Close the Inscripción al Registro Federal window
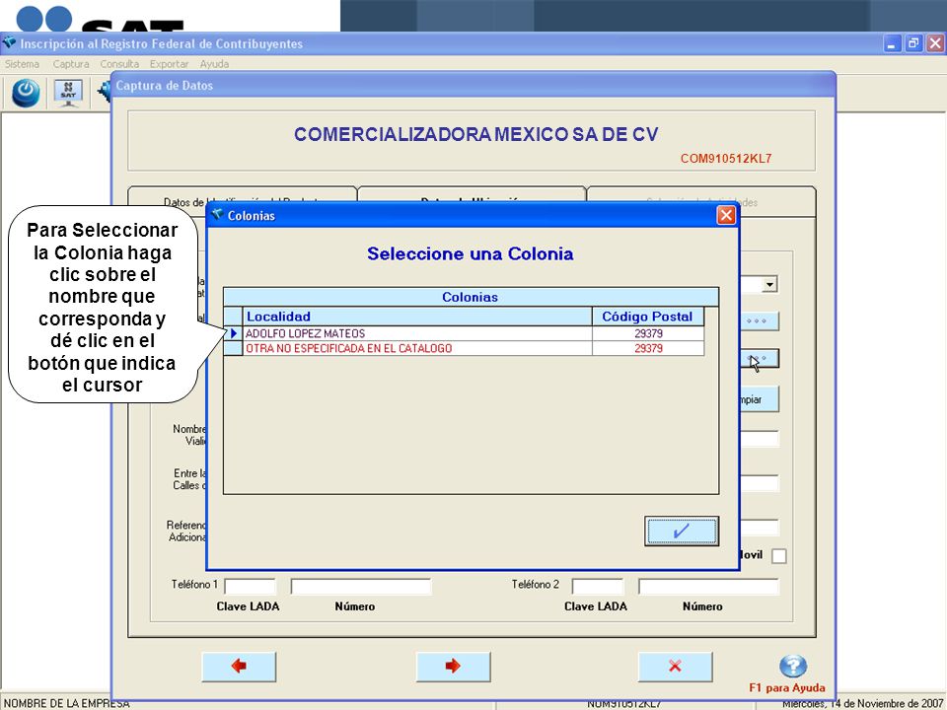This screenshot has width=947, height=710. [x=935, y=43]
